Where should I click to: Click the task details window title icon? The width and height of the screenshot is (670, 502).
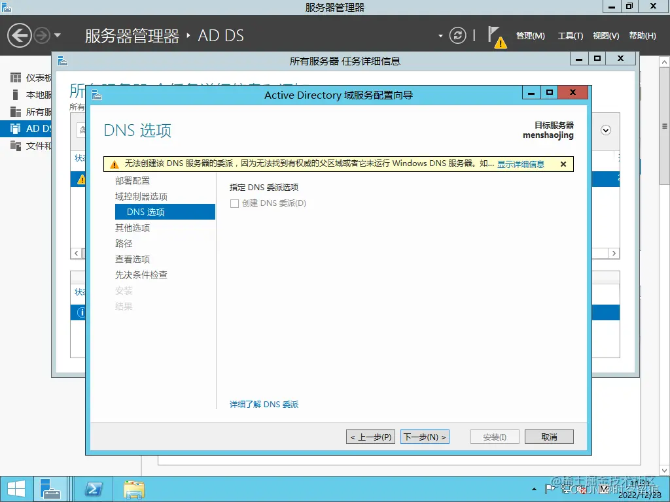pos(63,61)
